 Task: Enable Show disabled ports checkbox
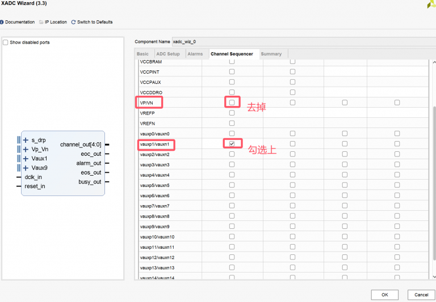[6, 42]
